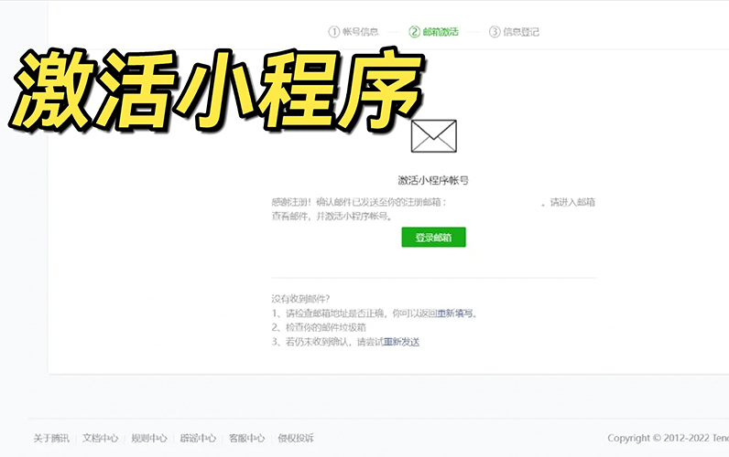
Task: Open 文档中心 footer link
Action: [x=100, y=438]
